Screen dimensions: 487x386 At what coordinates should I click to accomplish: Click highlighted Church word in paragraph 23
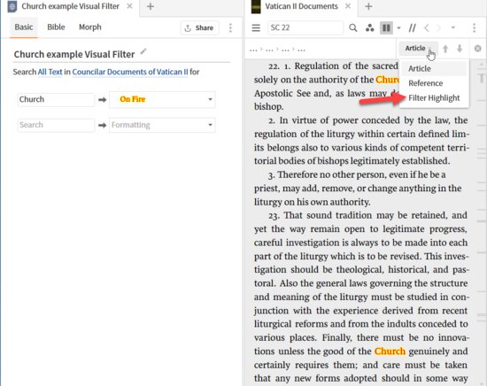coord(390,351)
